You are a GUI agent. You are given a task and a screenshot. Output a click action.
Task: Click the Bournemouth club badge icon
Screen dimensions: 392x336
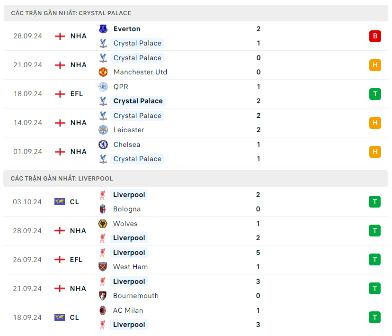103,296
